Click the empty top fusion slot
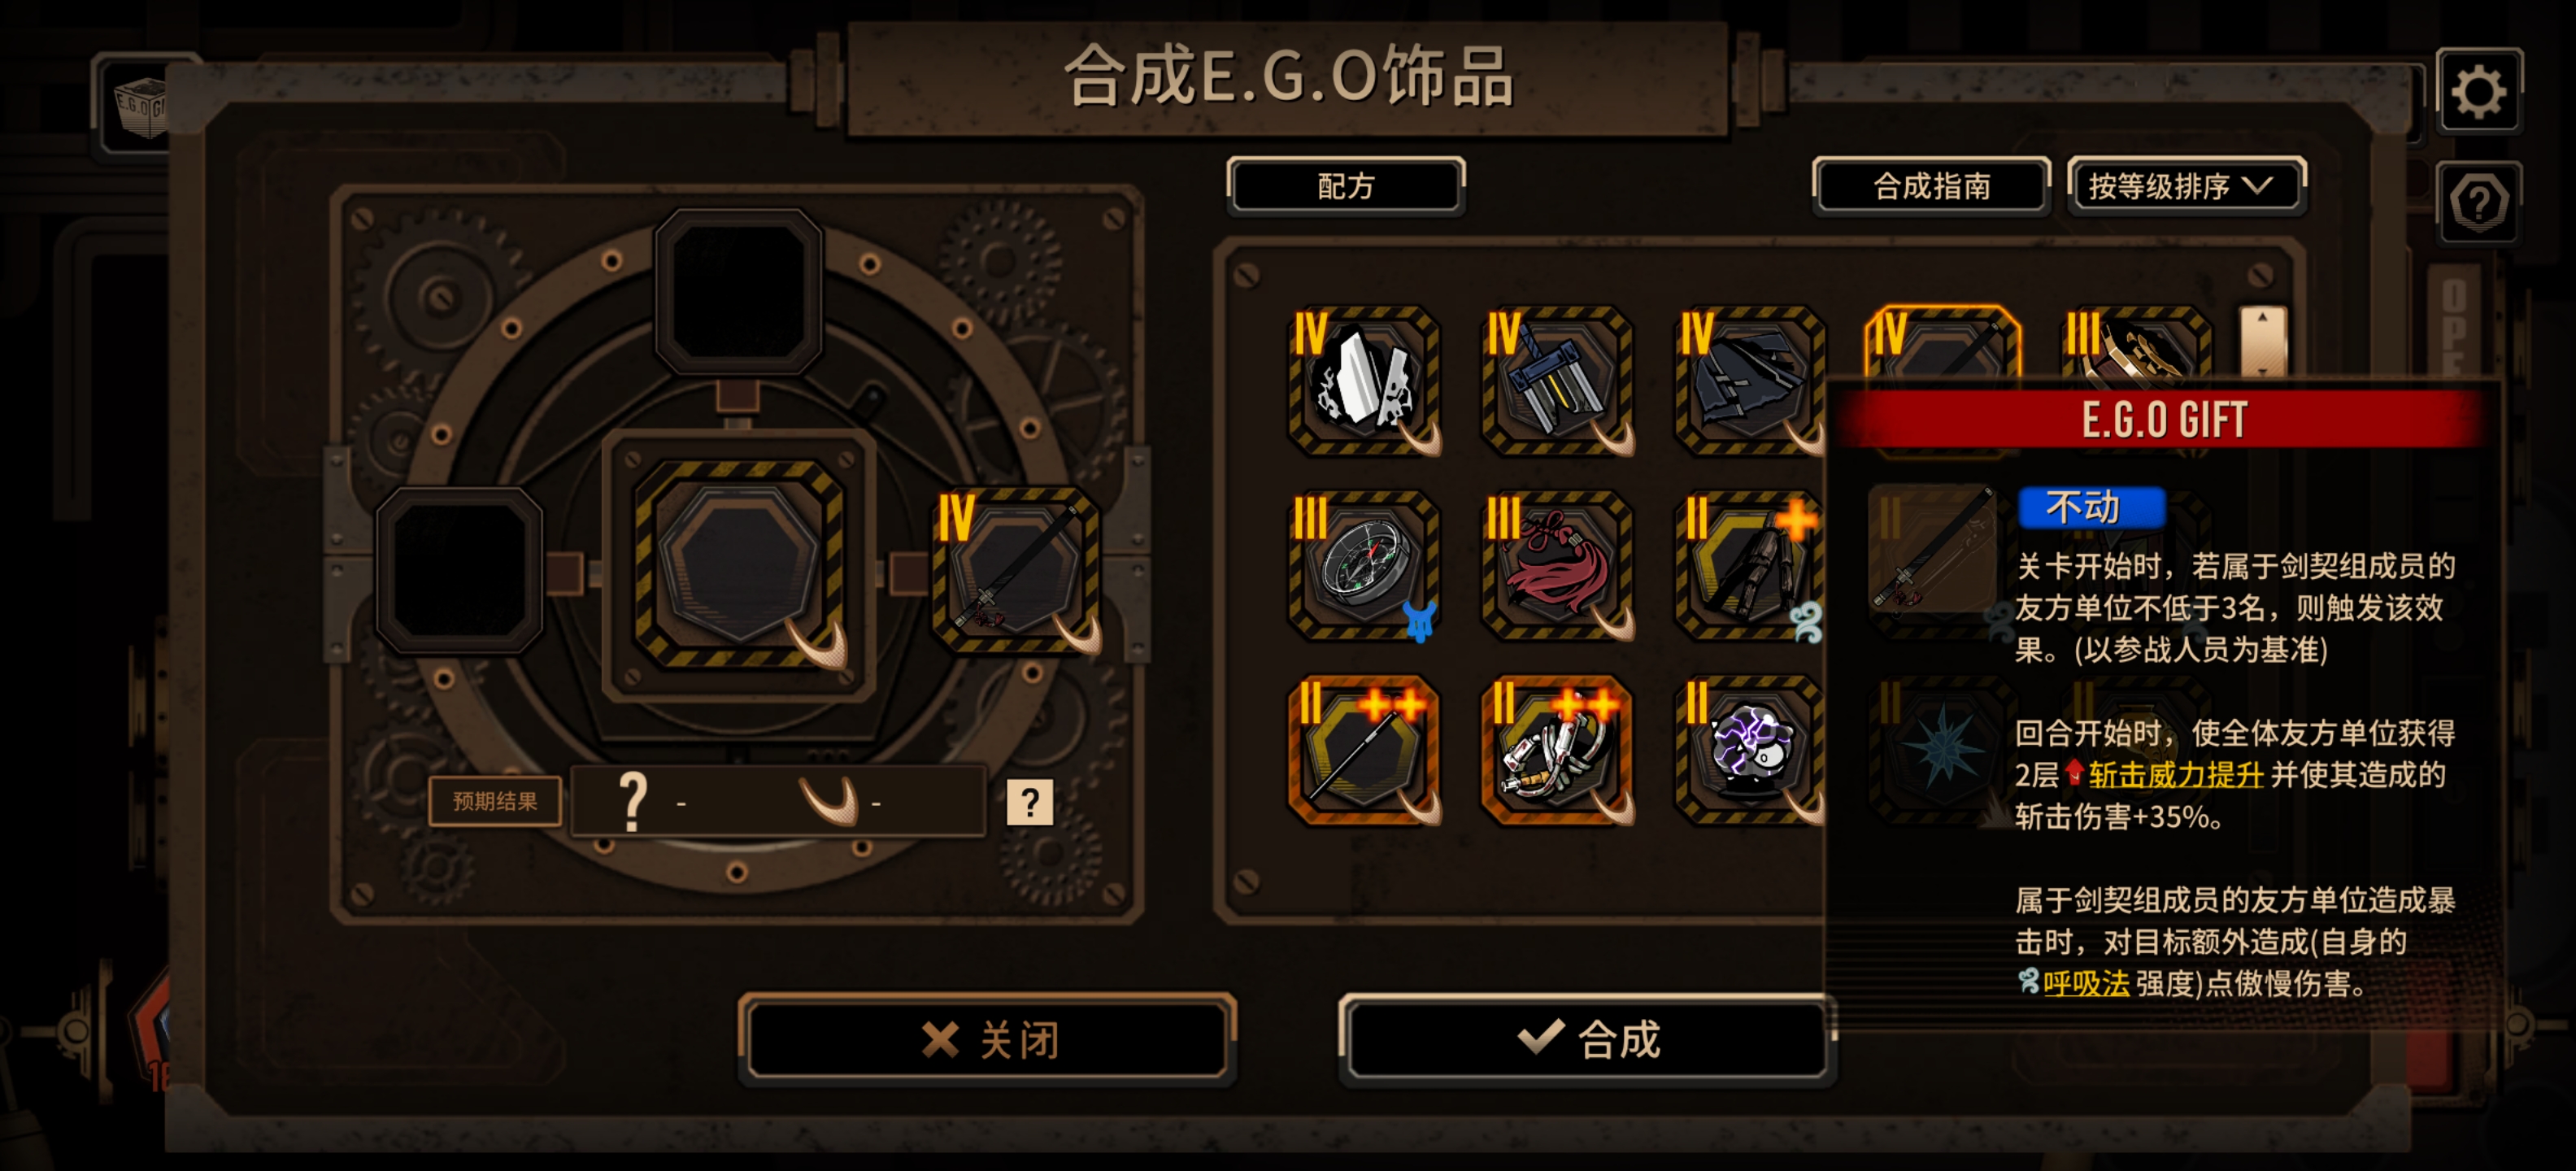 pos(738,292)
